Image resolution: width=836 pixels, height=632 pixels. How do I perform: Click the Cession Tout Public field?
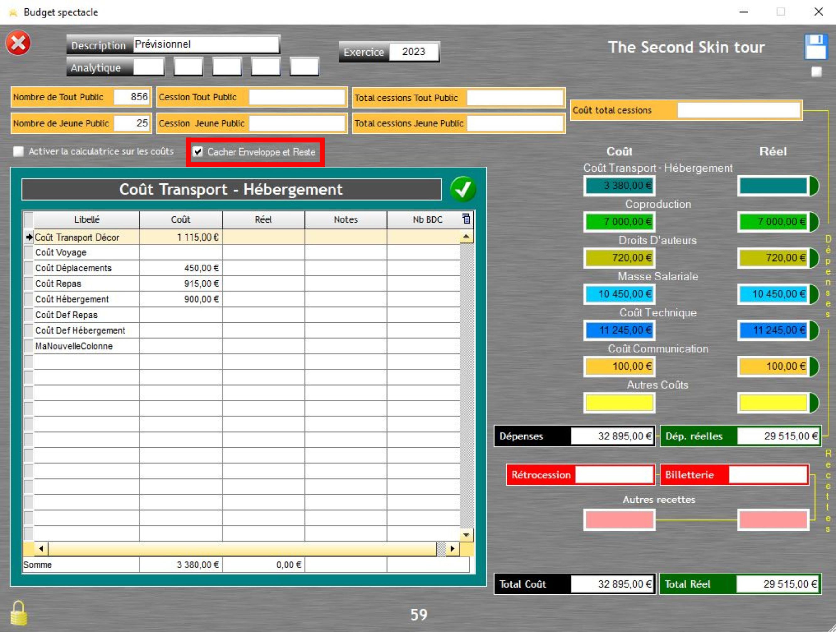[297, 97]
